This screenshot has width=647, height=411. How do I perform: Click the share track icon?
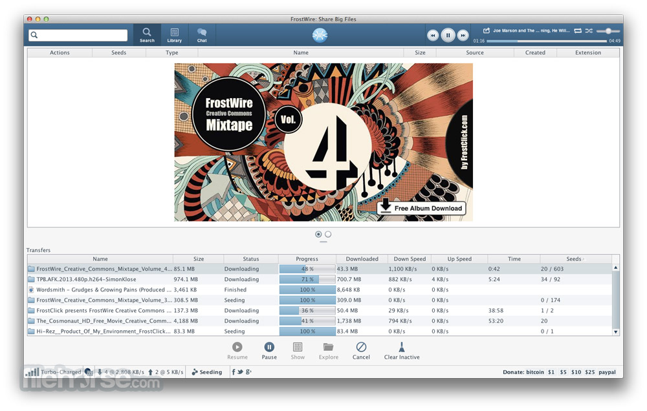pos(487,30)
